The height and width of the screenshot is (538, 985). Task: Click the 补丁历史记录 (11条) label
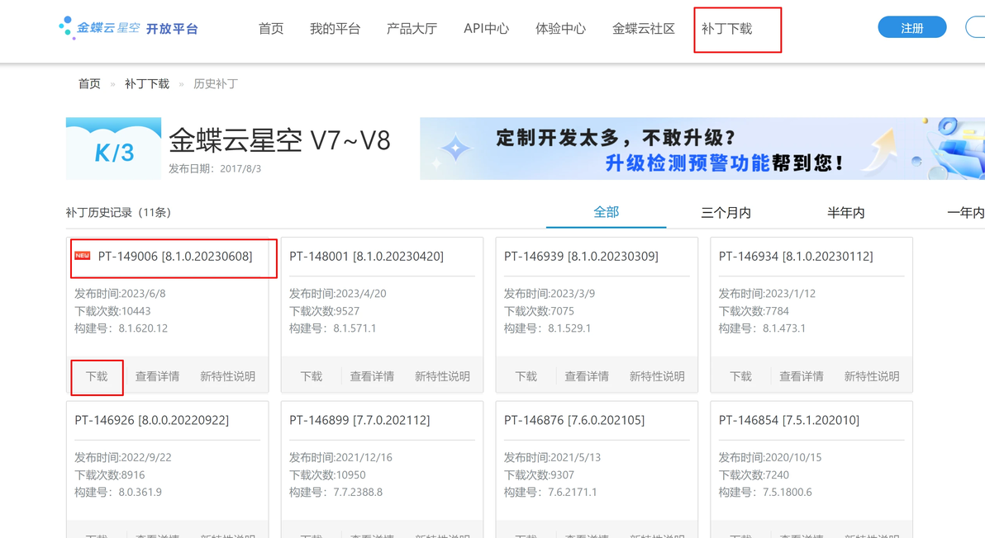coord(118,213)
